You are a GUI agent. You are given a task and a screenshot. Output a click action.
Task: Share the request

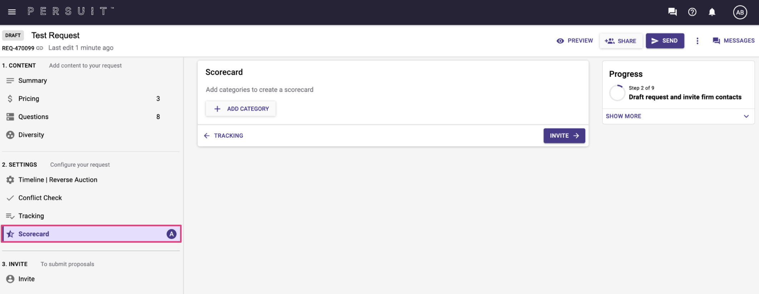pyautogui.click(x=621, y=41)
